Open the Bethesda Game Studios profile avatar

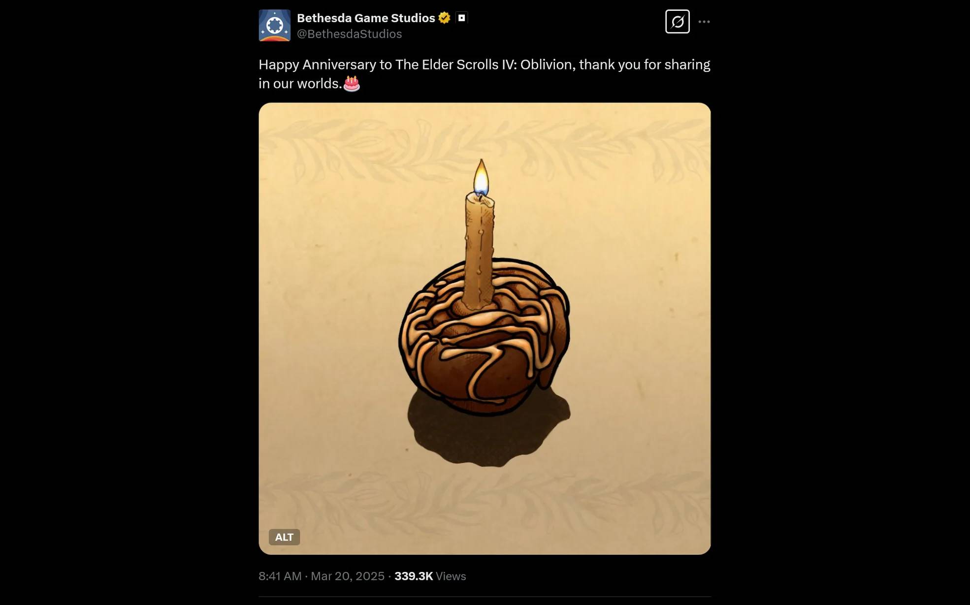[x=274, y=25]
